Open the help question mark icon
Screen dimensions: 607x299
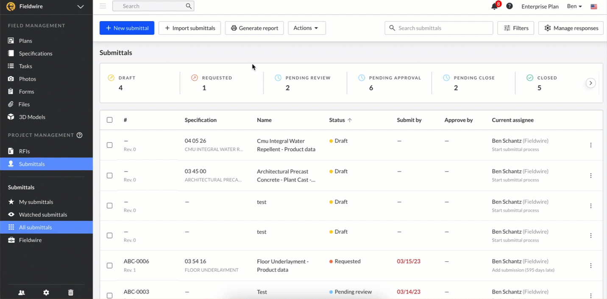click(x=510, y=6)
